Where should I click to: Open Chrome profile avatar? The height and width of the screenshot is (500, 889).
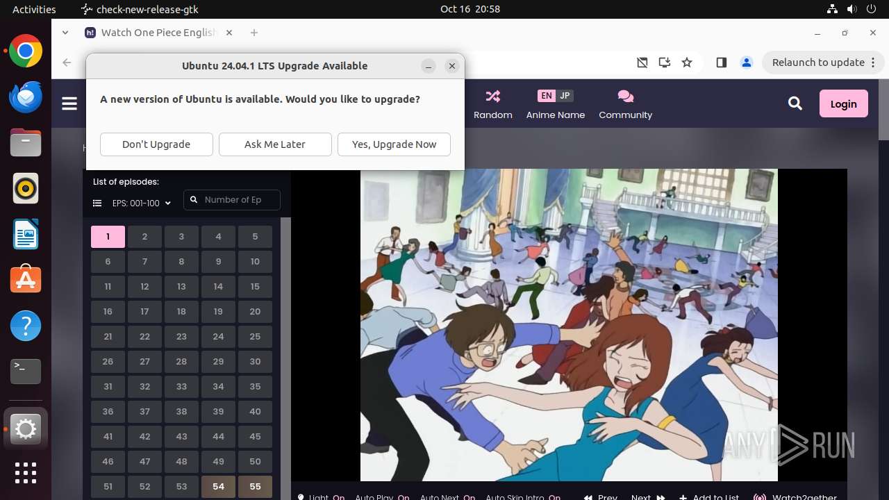[747, 62]
